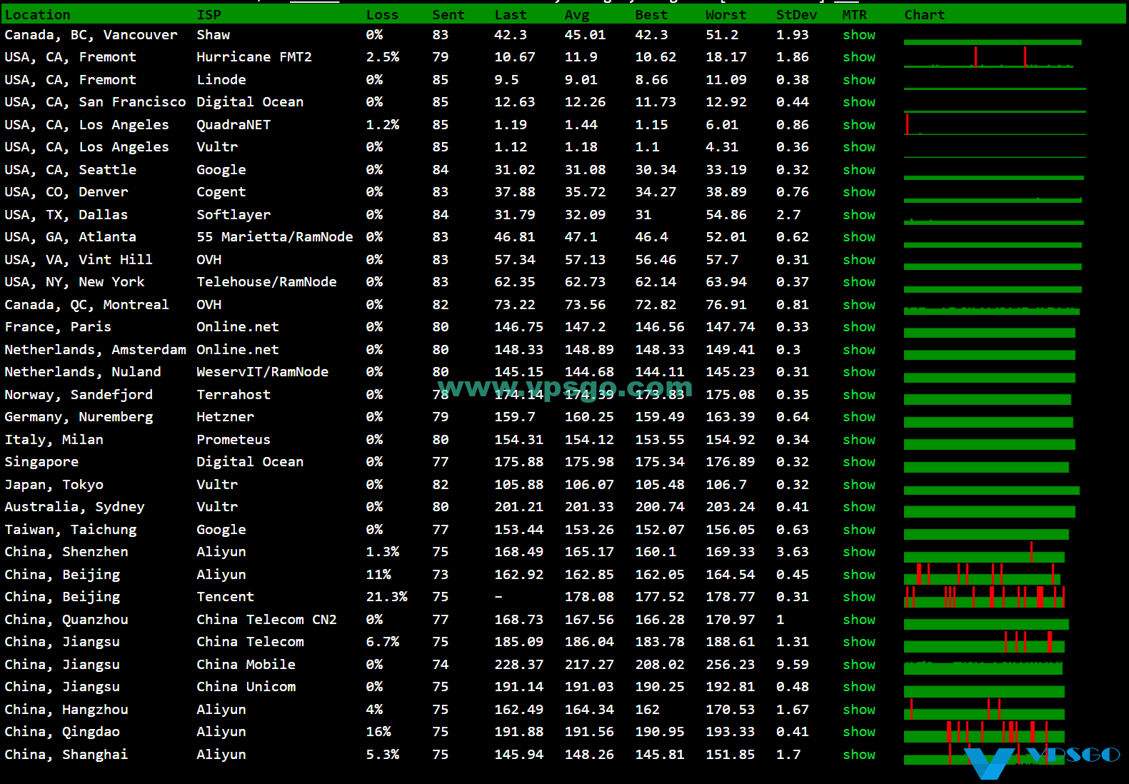Open show link for Jiangsu China Telecom row

pos(858,642)
